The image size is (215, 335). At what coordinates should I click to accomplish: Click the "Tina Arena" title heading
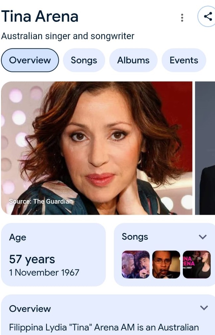40,17
